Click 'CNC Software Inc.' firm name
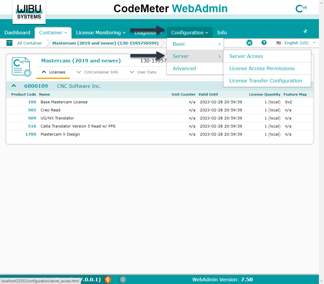This screenshot has height=284, width=324. coord(79,86)
